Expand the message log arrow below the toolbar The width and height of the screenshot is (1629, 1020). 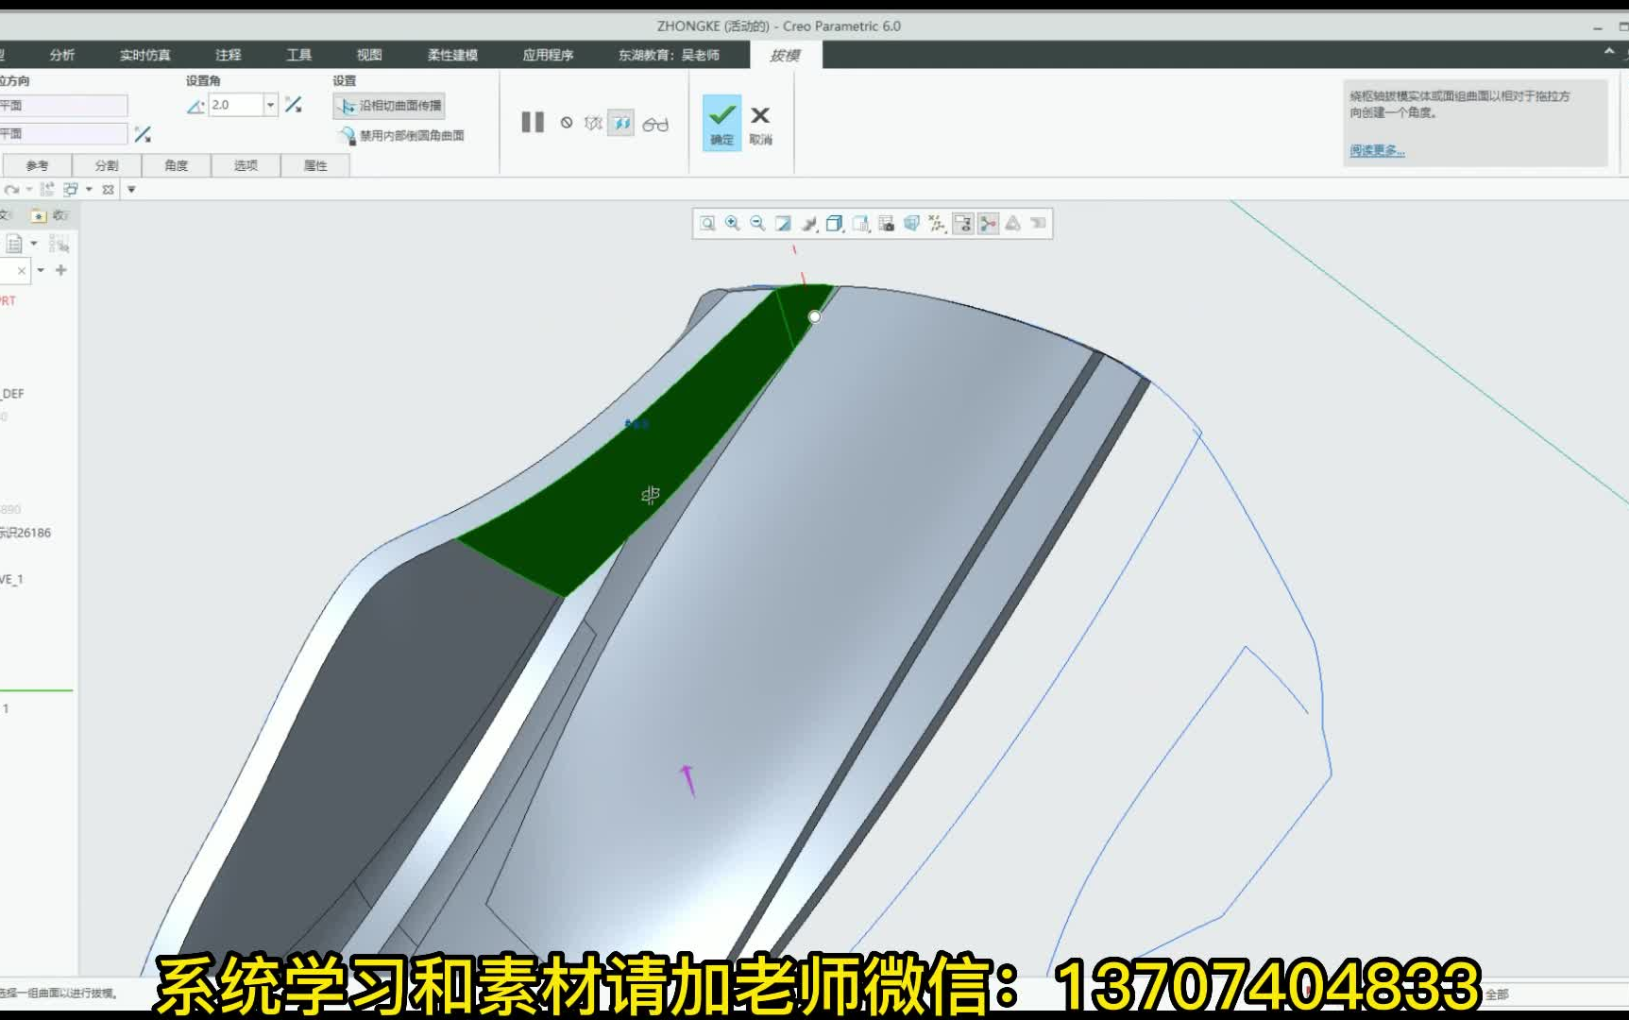click(131, 189)
